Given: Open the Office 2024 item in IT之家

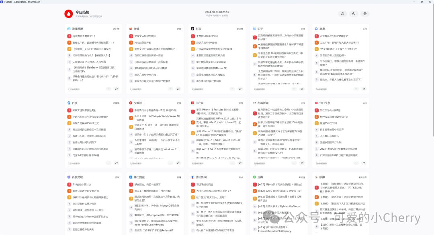Looking at the screenshot, I should (x=219, y=122).
